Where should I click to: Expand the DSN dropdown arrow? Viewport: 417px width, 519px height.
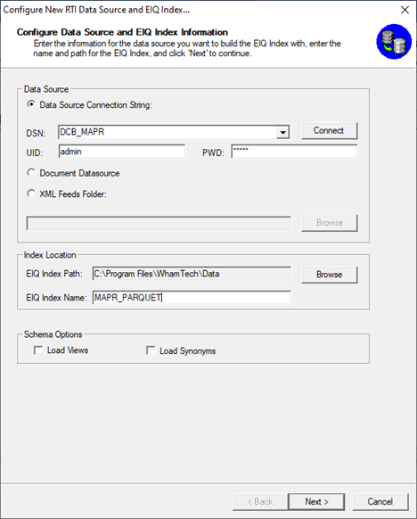[282, 132]
